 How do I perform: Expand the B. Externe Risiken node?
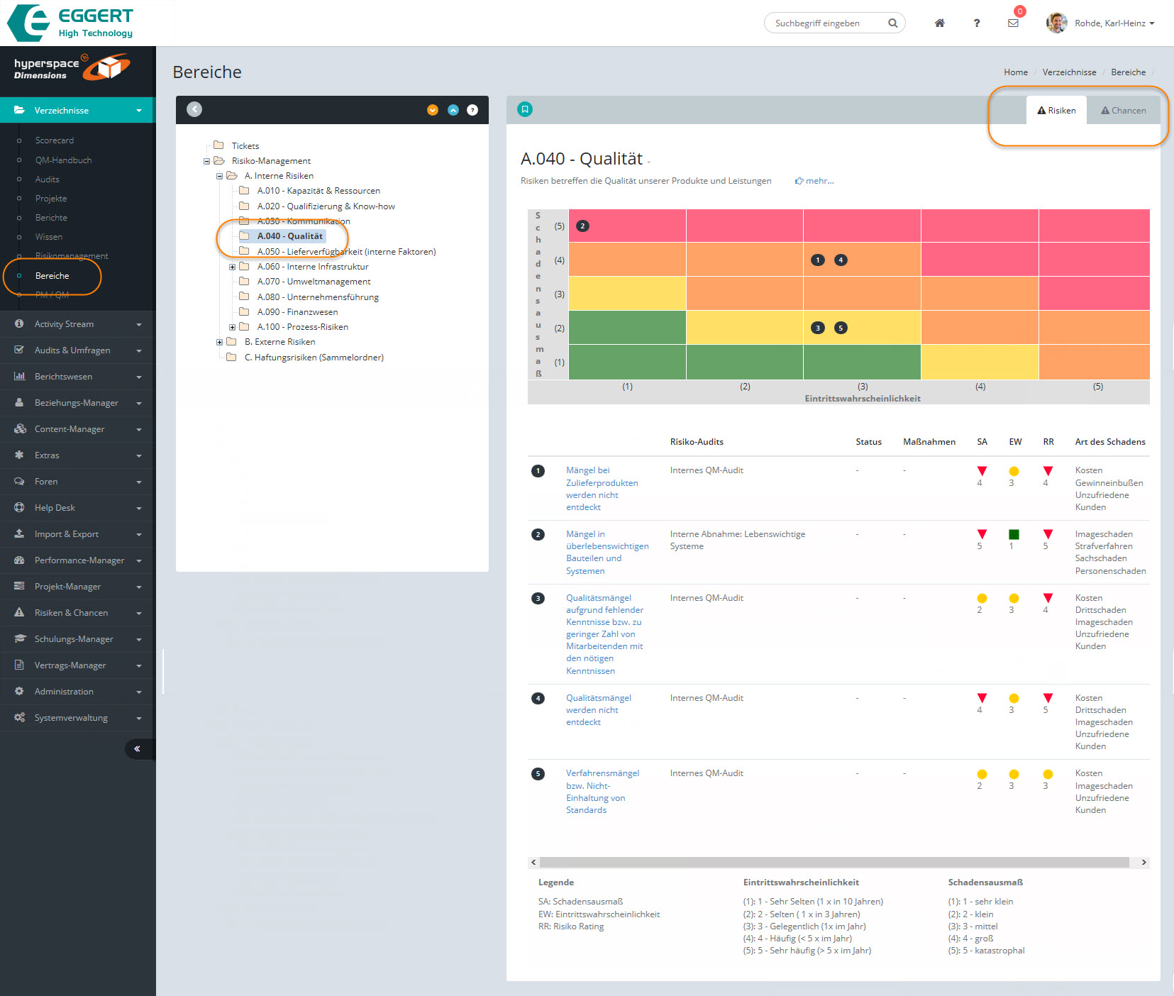[x=219, y=342]
